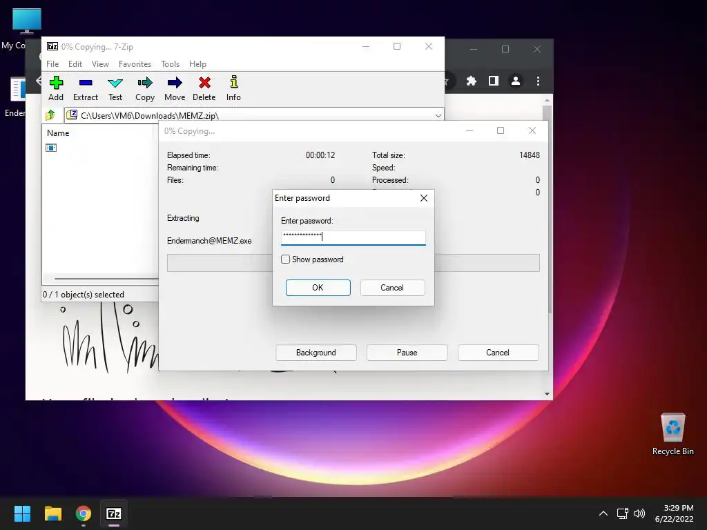Viewport: 707px width, 530px height.
Task: Click the Move toolbar icon
Action: tap(175, 88)
